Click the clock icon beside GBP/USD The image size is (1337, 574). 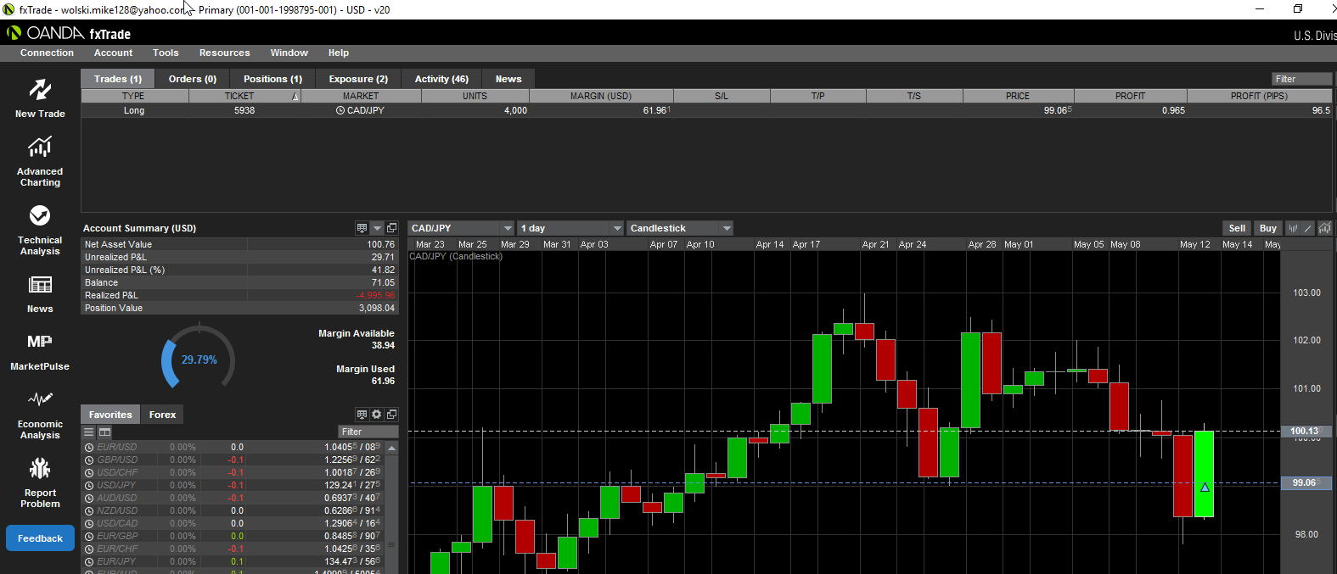[89, 460]
